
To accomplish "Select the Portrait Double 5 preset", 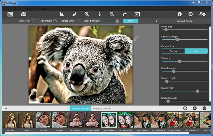I will tap(175, 120).
